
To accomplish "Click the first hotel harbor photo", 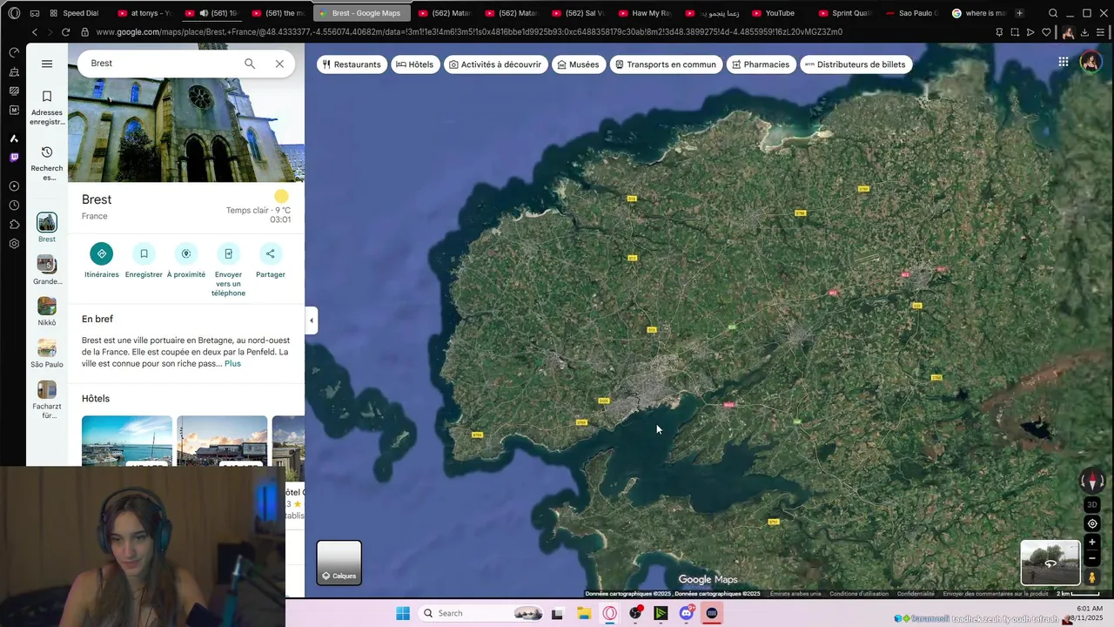I will click(127, 441).
